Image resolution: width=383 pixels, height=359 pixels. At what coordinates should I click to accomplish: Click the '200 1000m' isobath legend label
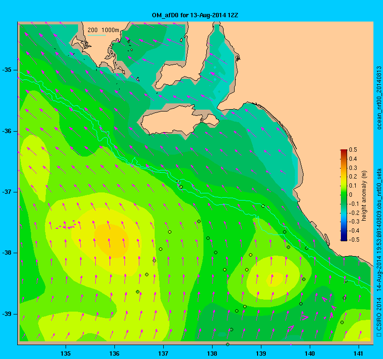point(103,30)
